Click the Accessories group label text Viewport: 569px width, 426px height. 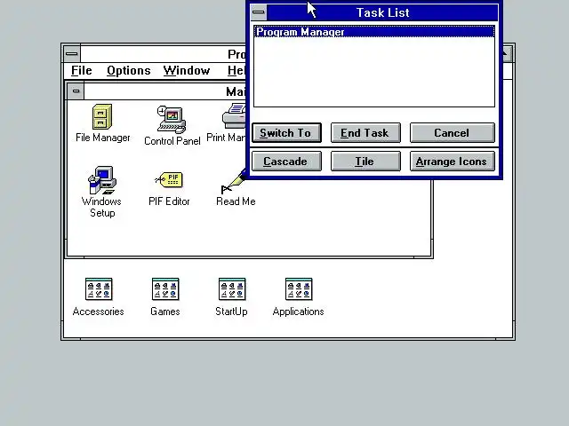pos(99,312)
